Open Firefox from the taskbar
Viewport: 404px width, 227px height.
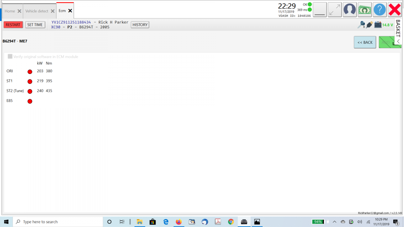click(x=178, y=222)
